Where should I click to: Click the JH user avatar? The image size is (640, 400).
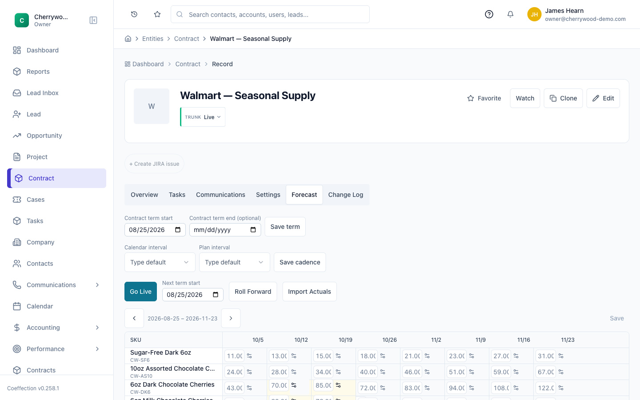coord(534,14)
